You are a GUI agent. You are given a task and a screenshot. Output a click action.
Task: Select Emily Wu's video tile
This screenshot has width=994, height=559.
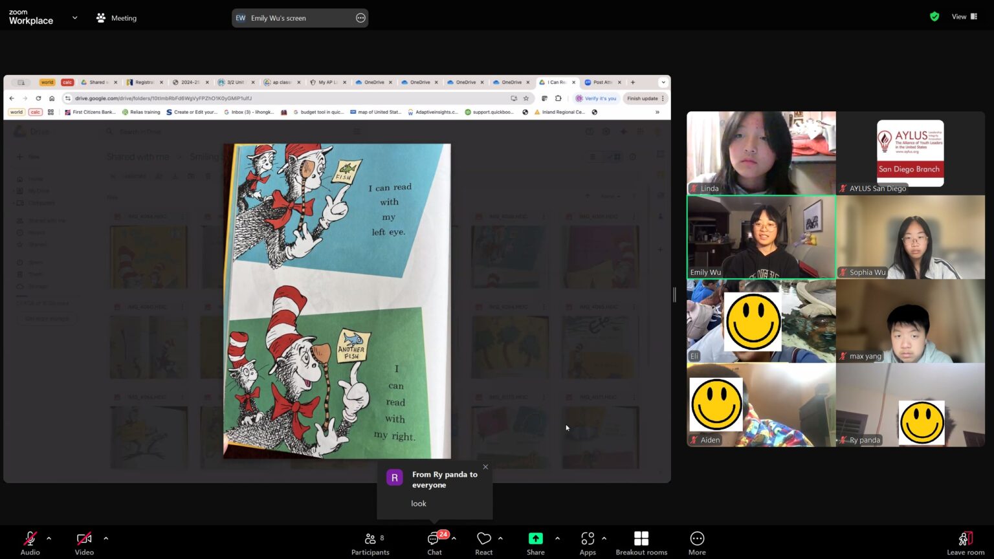pyautogui.click(x=761, y=237)
